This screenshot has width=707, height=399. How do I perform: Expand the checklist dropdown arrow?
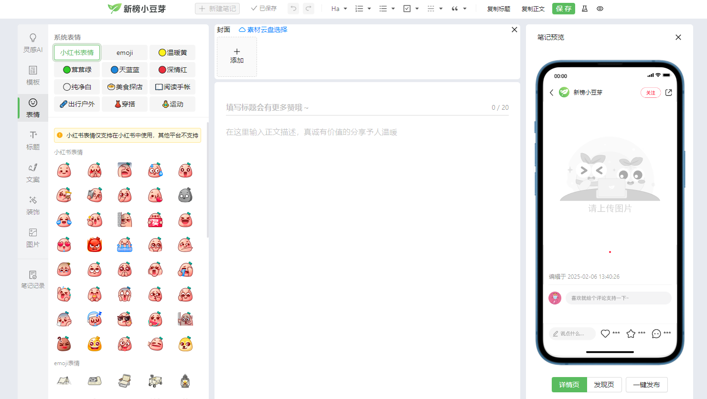pyautogui.click(x=417, y=9)
